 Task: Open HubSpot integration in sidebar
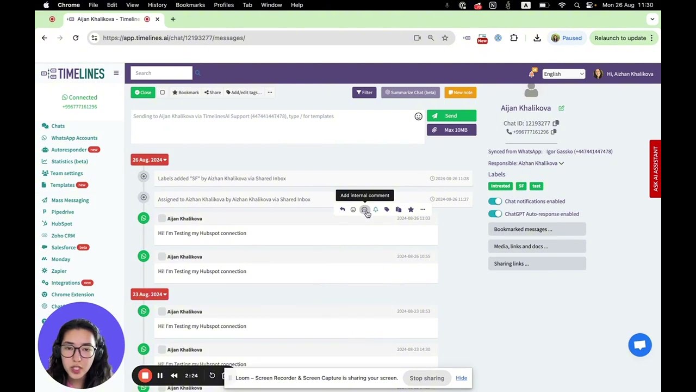[x=61, y=224]
